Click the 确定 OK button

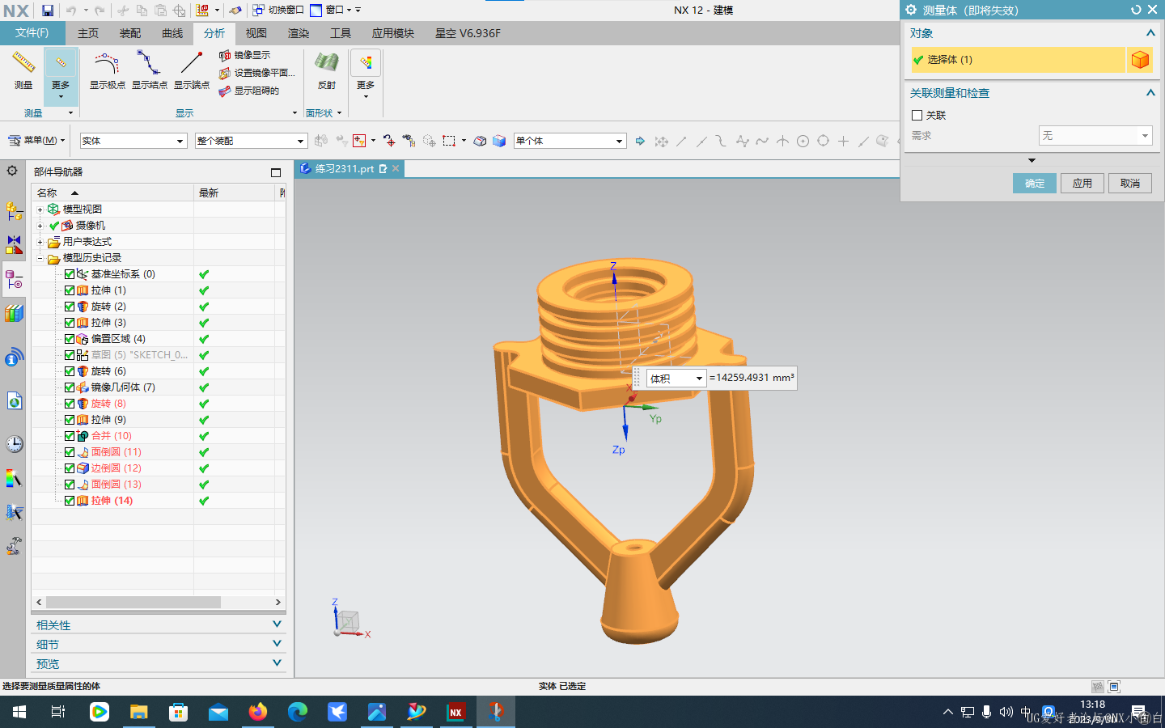(x=1035, y=184)
